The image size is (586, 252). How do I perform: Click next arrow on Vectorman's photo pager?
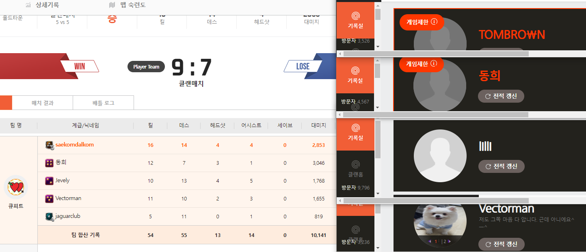tap(450, 241)
